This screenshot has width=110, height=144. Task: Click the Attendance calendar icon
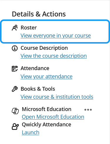(x=15, y=69)
